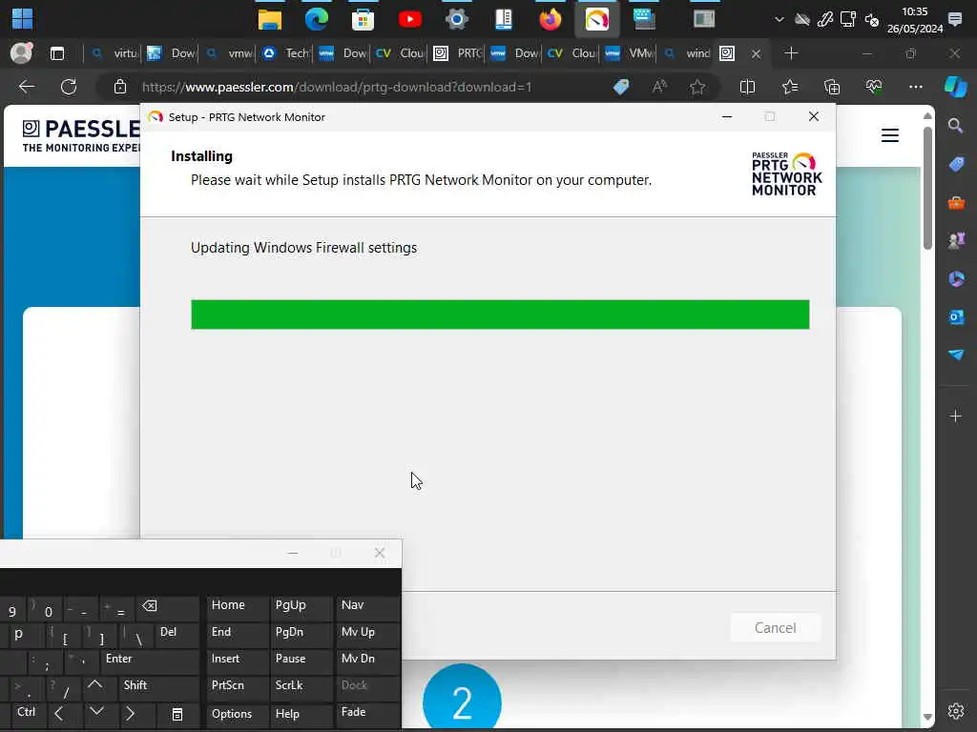
Task: Open Copilot in Edge sidebar
Action: (x=955, y=87)
